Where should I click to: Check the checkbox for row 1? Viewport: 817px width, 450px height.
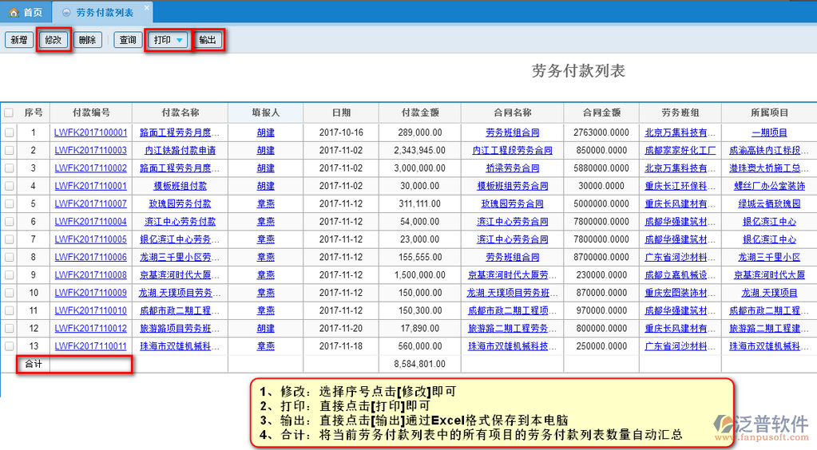pos(9,132)
